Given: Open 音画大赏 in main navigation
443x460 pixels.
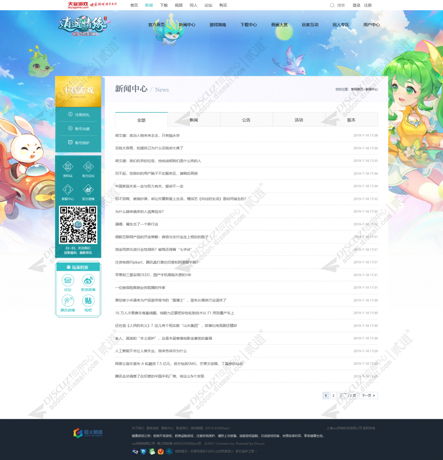Looking at the screenshot, I should pos(279,25).
